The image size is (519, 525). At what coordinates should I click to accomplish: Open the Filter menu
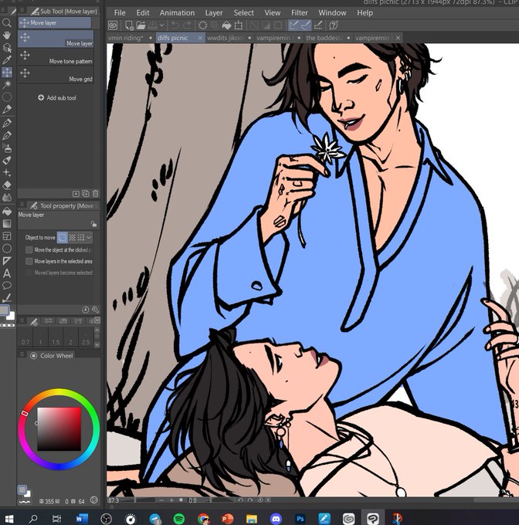point(299,12)
